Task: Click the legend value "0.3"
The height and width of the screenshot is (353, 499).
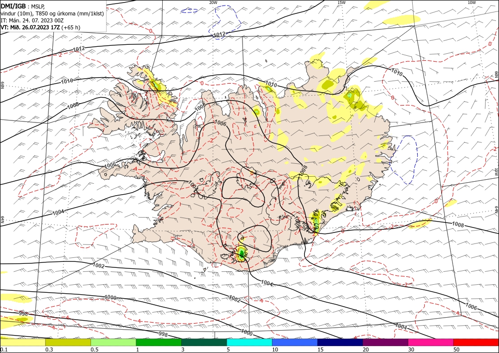Action: 49,350
